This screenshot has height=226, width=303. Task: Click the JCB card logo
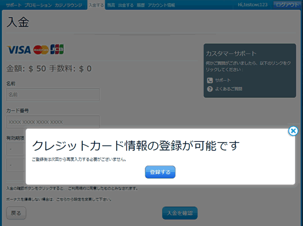(x=57, y=49)
